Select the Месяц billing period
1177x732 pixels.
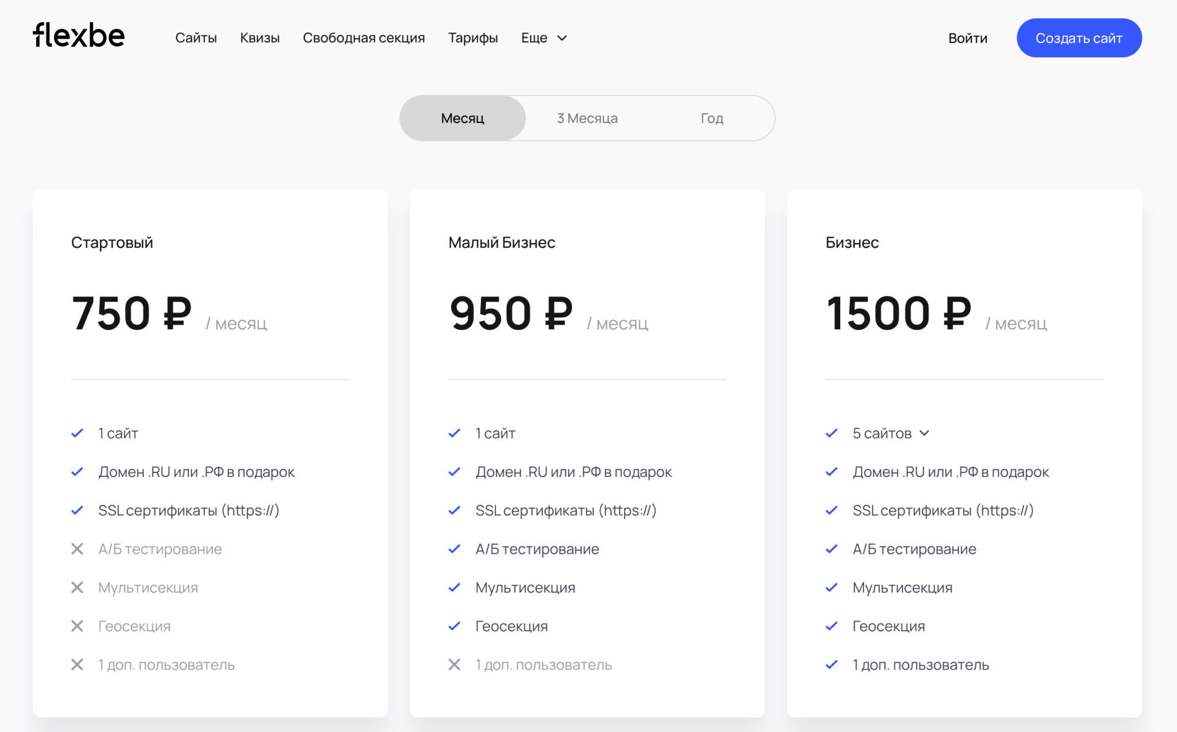tap(463, 118)
